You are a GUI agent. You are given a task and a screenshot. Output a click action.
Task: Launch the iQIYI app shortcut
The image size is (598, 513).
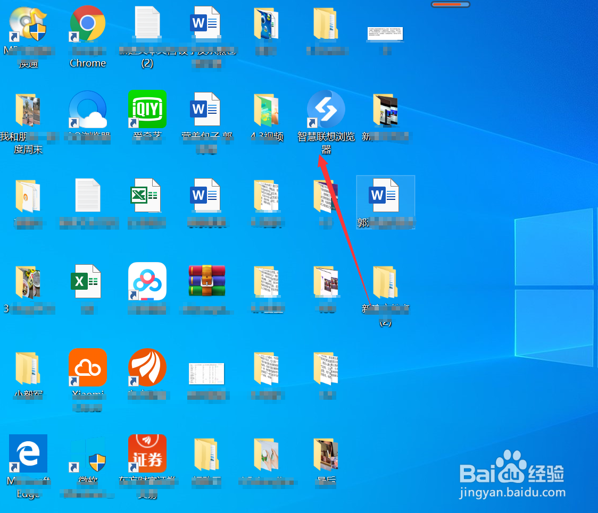pyautogui.click(x=147, y=109)
